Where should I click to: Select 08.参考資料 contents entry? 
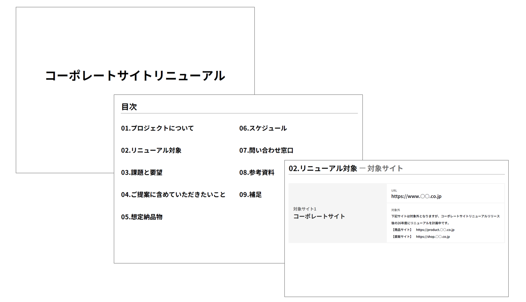257,172
